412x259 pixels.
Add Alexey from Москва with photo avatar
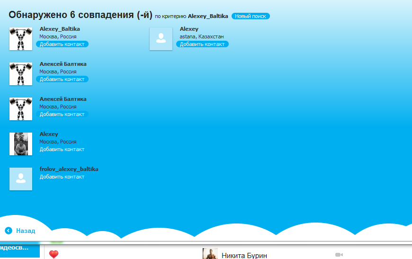coord(62,149)
